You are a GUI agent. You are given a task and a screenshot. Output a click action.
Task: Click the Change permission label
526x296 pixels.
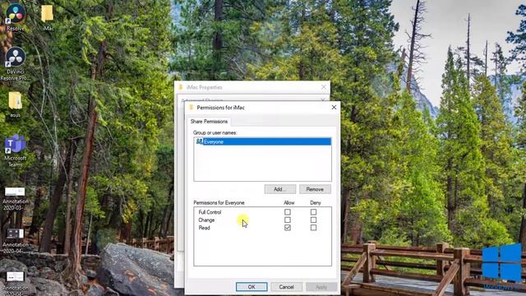click(206, 220)
